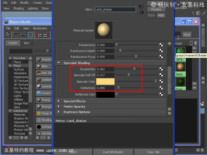
Task: Click the go to output connection icon
Action: click(142, 12)
